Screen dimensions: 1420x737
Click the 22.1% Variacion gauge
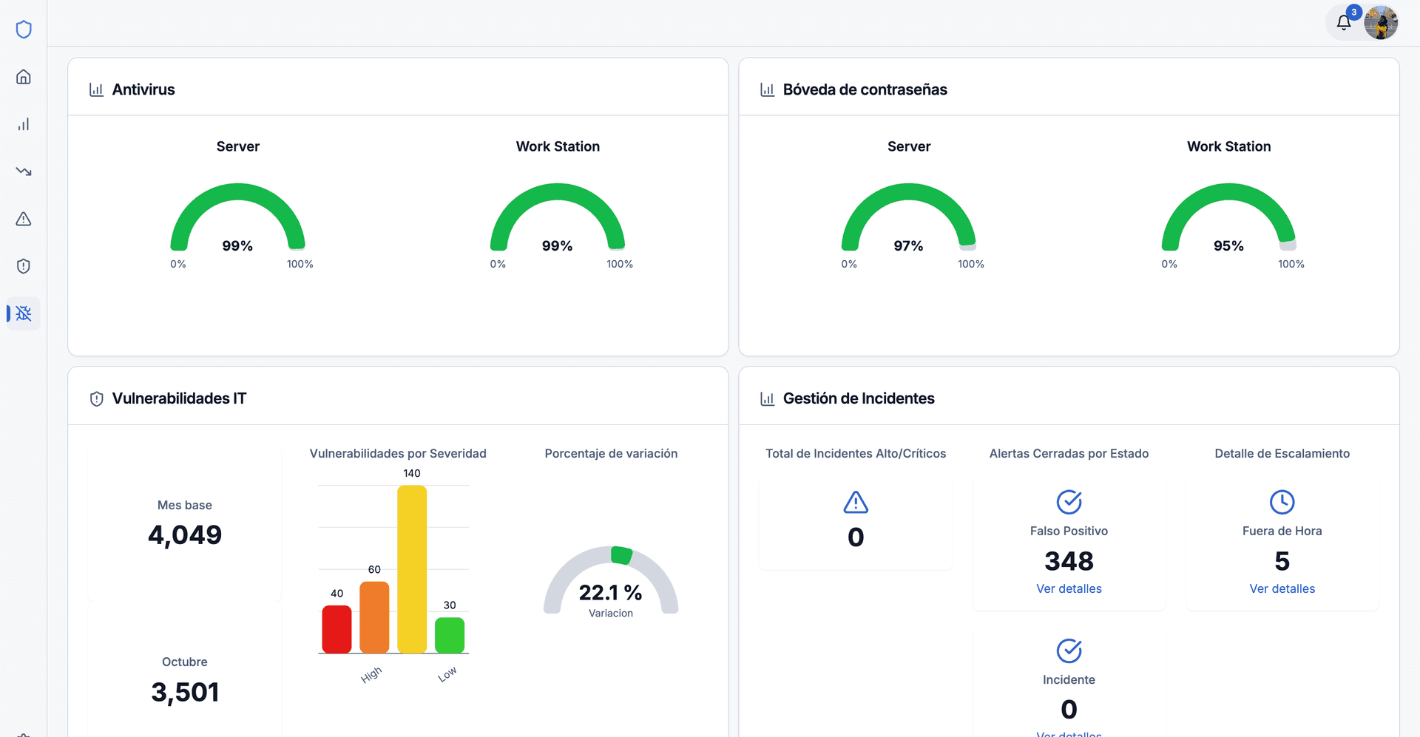pos(611,584)
